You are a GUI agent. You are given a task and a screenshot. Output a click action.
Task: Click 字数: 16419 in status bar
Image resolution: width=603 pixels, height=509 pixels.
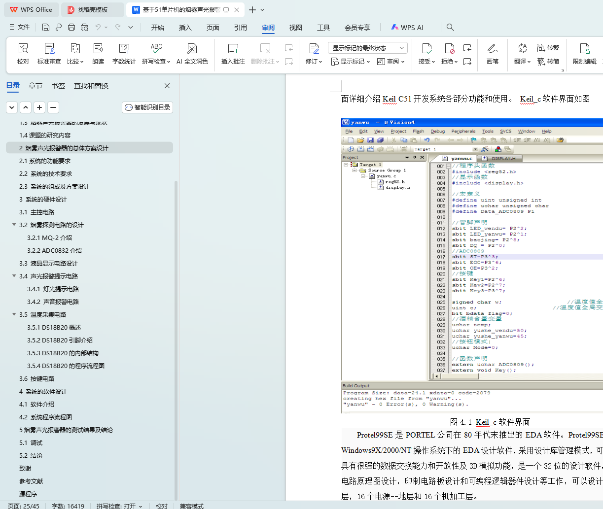(68, 506)
